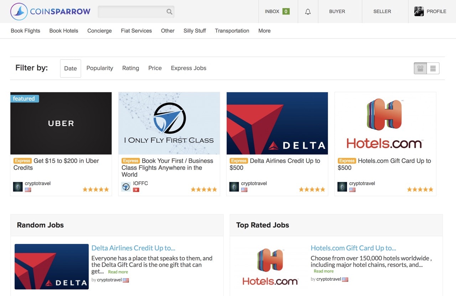Click Read more under Delta description
Screen dimensions: 456x296
[x=118, y=272]
